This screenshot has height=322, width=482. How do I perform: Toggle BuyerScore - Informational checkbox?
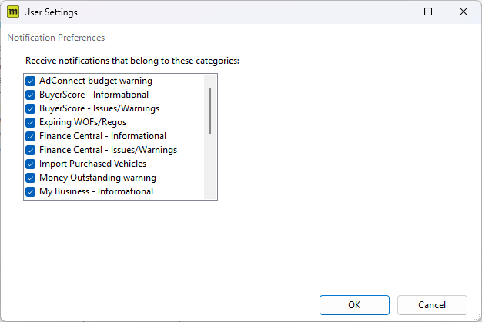pyautogui.click(x=31, y=95)
